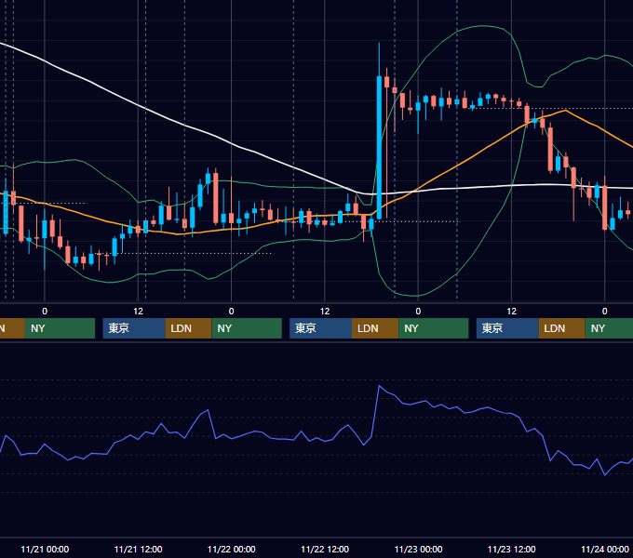
Task: Click the 11/24 00:00 date label
Action: click(x=605, y=549)
